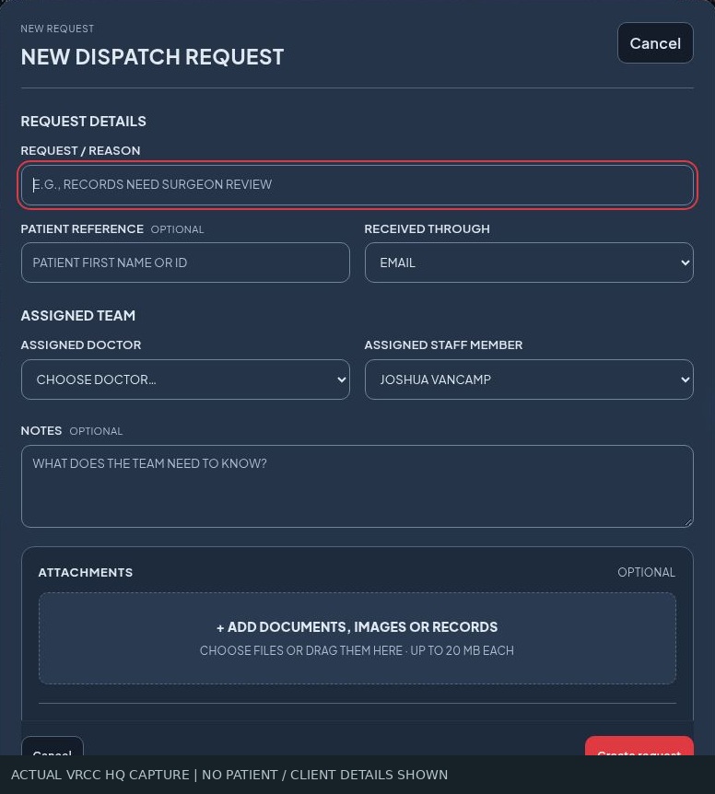715x794 pixels.
Task: Open the Received Through dropdown showing Email
Action: tap(529, 263)
